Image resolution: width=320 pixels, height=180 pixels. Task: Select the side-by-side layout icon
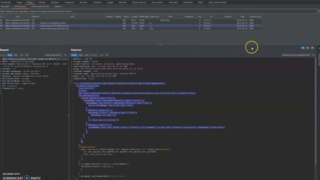(303, 48)
